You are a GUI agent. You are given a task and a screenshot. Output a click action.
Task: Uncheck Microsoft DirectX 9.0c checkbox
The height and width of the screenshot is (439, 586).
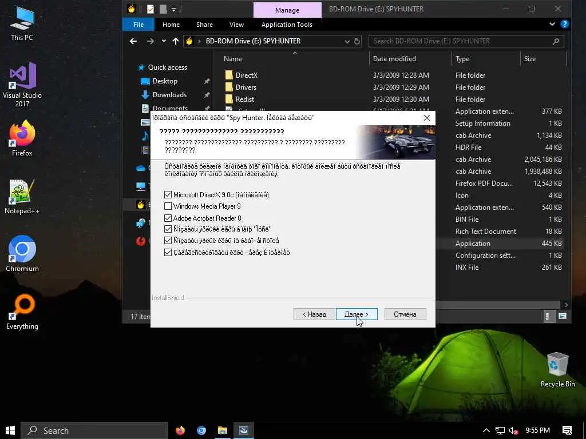(x=168, y=194)
